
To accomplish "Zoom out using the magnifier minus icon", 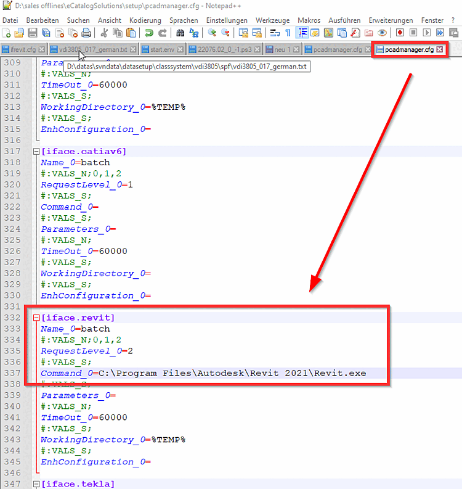I will pyautogui.click(x=225, y=33).
